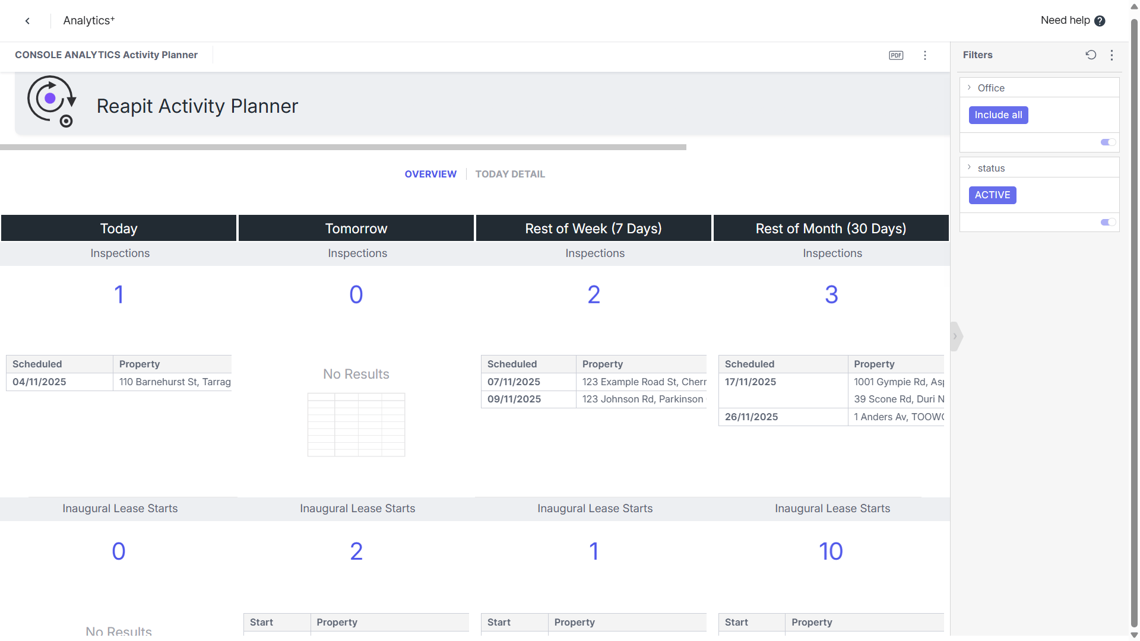
Task: Click the Rest of Month inspections count 3
Action: pyautogui.click(x=831, y=295)
